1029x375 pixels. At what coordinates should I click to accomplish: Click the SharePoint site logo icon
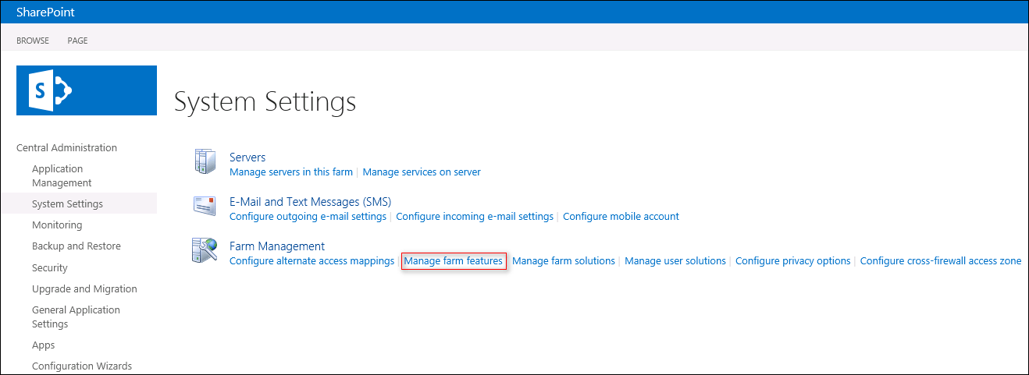point(86,90)
